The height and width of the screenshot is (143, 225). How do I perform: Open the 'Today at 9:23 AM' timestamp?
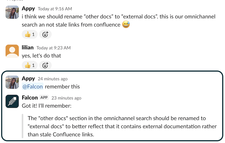(x=53, y=48)
